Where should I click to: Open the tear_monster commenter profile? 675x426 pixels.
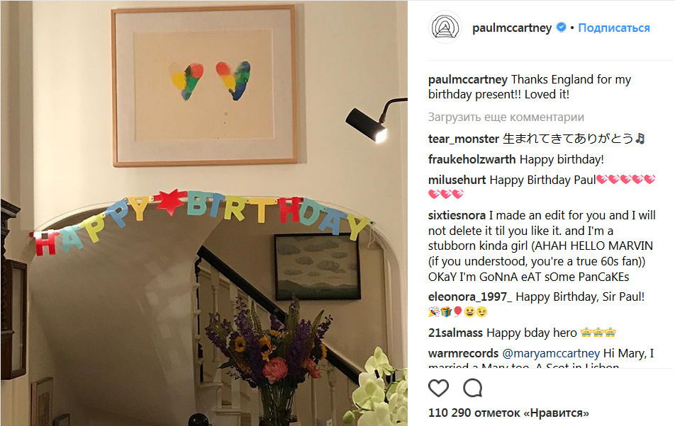click(x=464, y=138)
